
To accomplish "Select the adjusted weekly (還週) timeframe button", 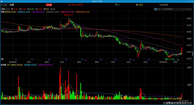I will (x=168, y=9).
